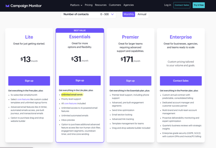Open the Customers nav item
This screenshot has height=148, width=216.
[115, 5]
